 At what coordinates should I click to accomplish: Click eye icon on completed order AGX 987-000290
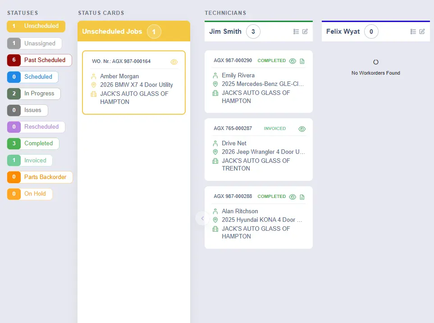pos(292,61)
